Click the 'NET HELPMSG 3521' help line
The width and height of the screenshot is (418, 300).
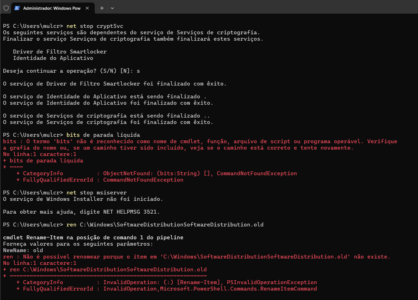81,212
